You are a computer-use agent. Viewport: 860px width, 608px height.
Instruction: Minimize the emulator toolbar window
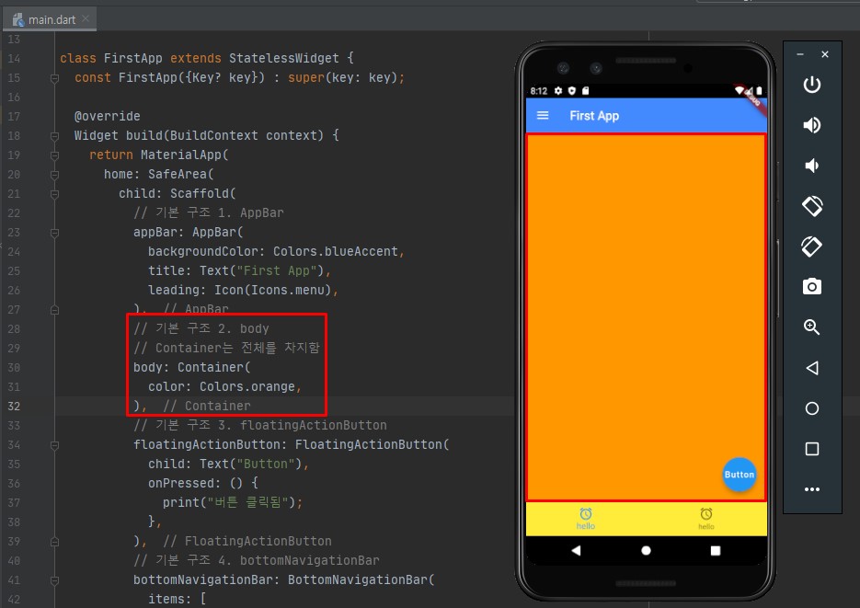coord(800,54)
